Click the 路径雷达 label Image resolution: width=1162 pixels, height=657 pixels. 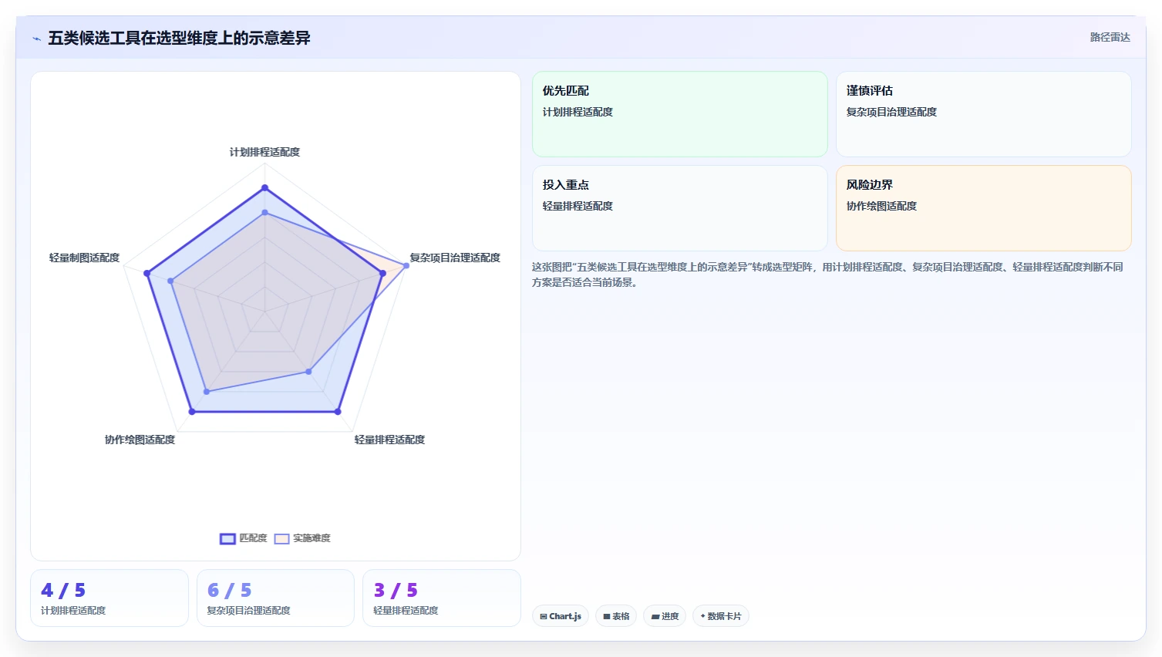tap(1110, 37)
